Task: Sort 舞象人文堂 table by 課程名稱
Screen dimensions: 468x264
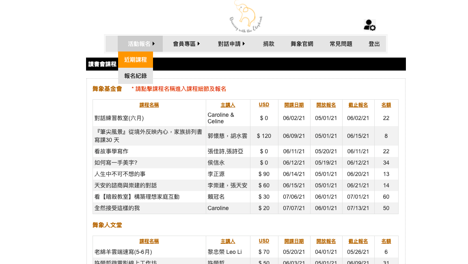Action: click(x=149, y=241)
